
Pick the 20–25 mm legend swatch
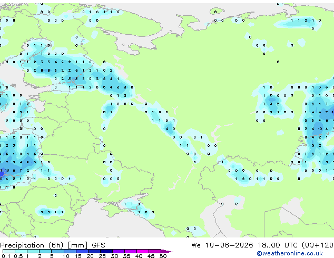click(94, 251)
